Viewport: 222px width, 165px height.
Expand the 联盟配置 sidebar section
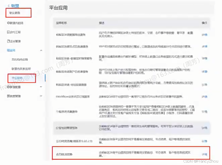(x=41, y=87)
